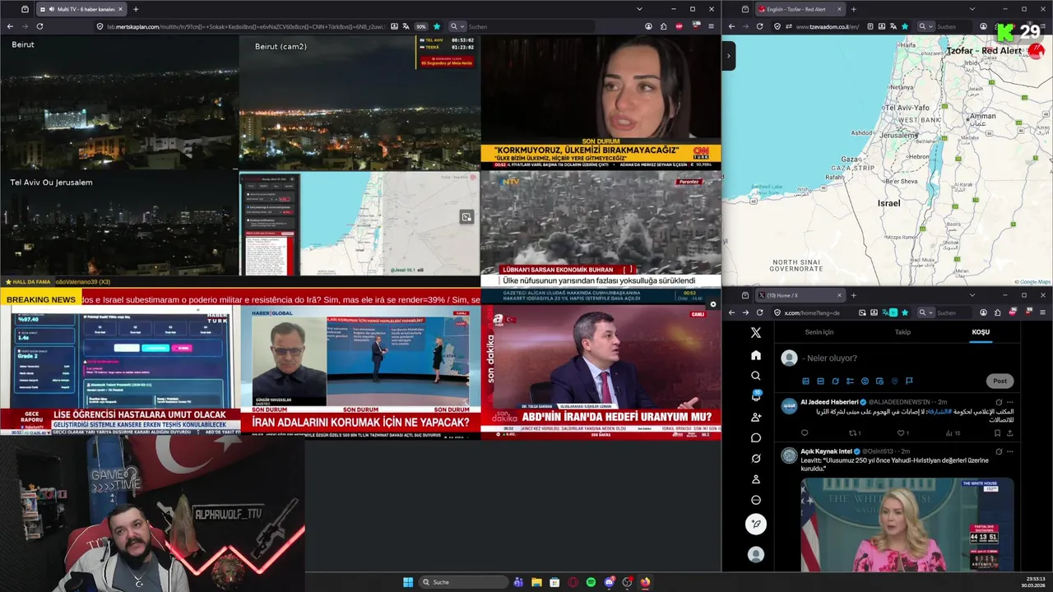This screenshot has height=592, width=1053.
Task: Select the (10) Home / X tab
Action: pos(800,295)
